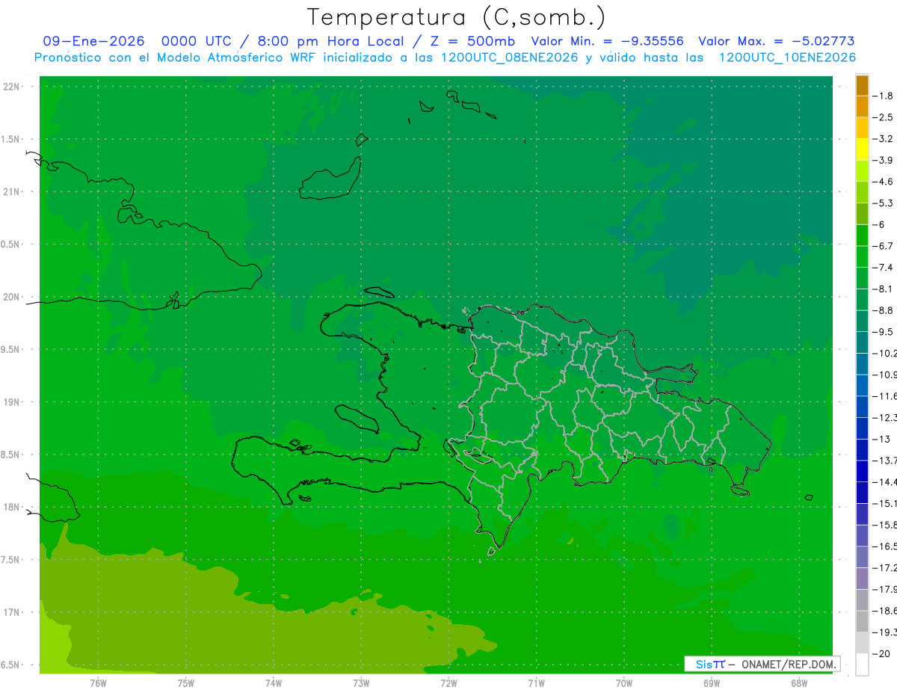Click the '-8.1' color bar label
Screen dimensions: 897x693
coord(884,289)
